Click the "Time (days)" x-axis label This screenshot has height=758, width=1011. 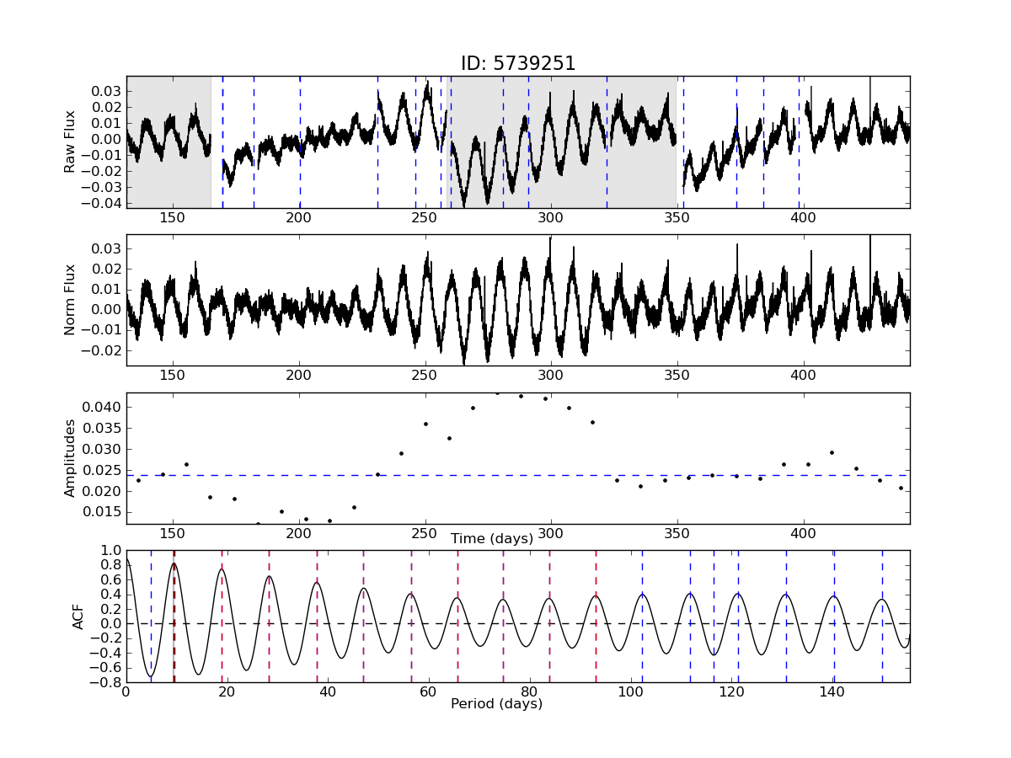click(x=492, y=538)
